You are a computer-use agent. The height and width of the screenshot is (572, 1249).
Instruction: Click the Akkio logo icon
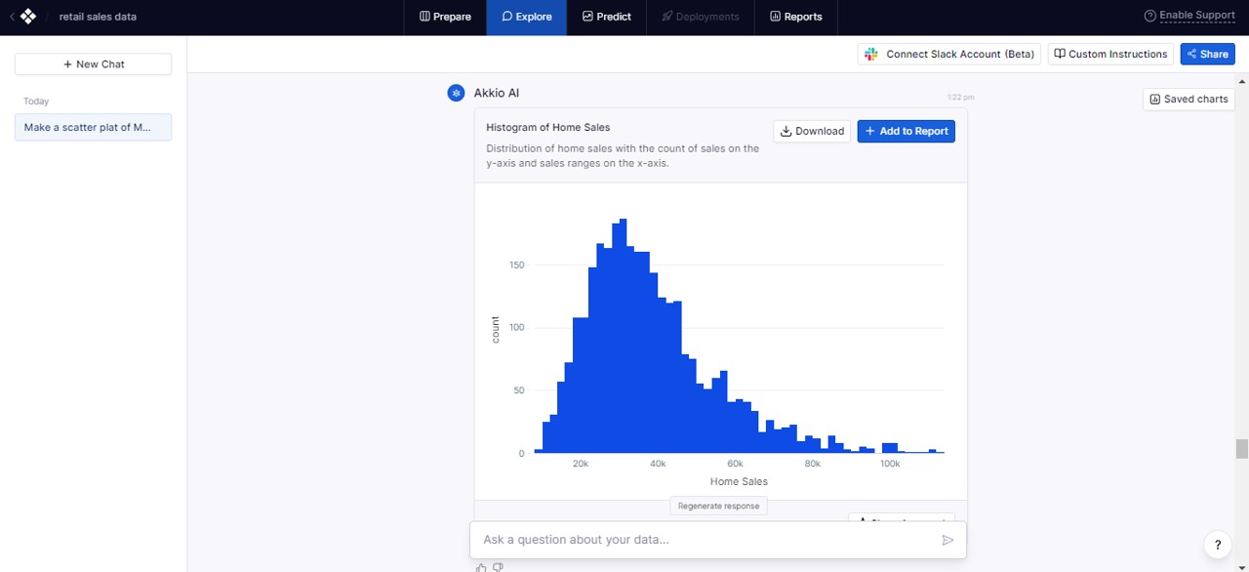click(x=28, y=17)
